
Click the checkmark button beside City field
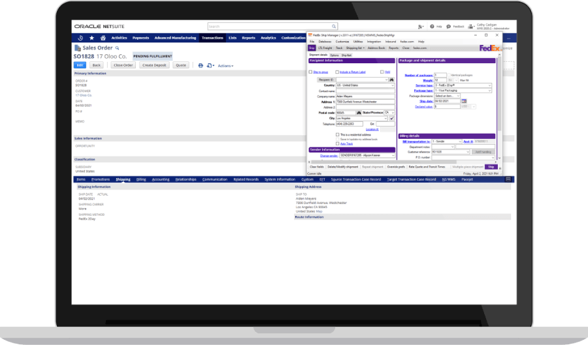pyautogui.click(x=392, y=118)
